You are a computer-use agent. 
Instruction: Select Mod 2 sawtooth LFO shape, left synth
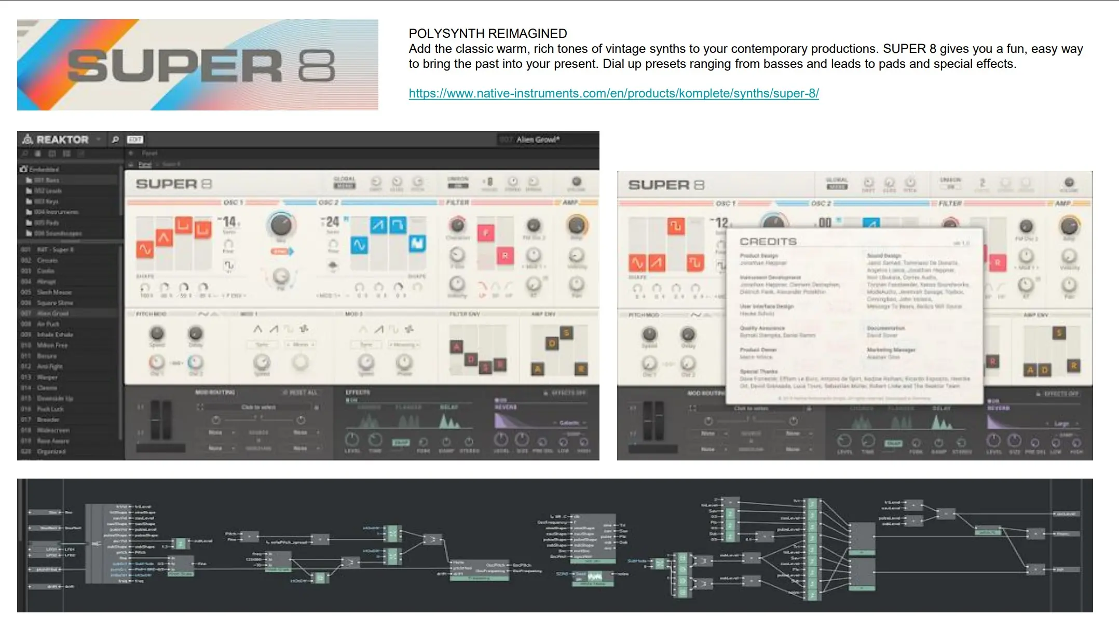[379, 329]
